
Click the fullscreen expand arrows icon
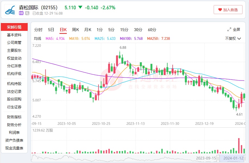(x=229, y=30)
